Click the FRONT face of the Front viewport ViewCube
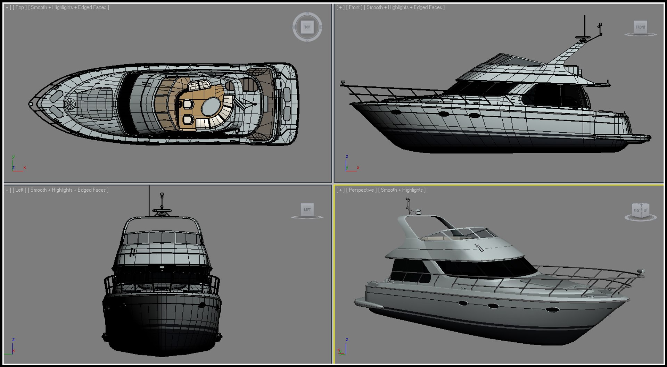The image size is (667, 367). coord(641,27)
